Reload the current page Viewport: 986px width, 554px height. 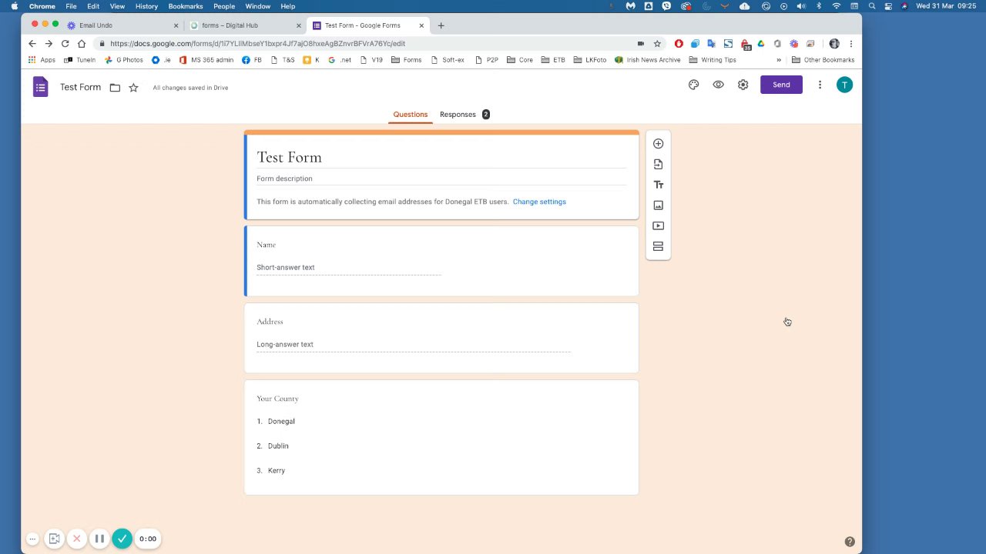[65, 44]
